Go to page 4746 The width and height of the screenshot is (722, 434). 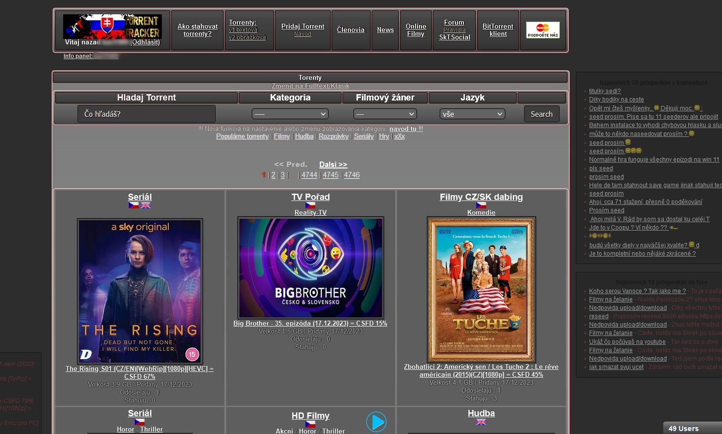coord(352,175)
